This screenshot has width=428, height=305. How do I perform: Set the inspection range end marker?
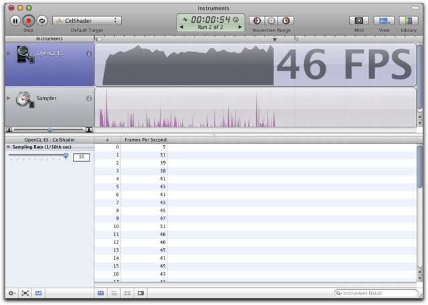(286, 21)
